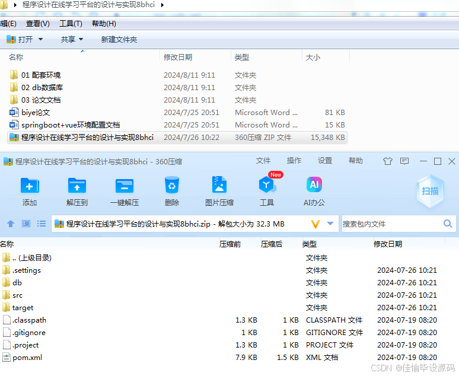Open the .settings folder in archive
Viewport: 459px width, 376px height.
tap(22, 270)
